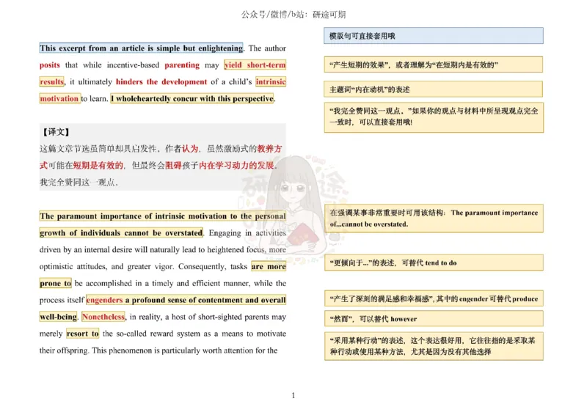Click the highlighted phrase 'prone to'

[56, 283]
